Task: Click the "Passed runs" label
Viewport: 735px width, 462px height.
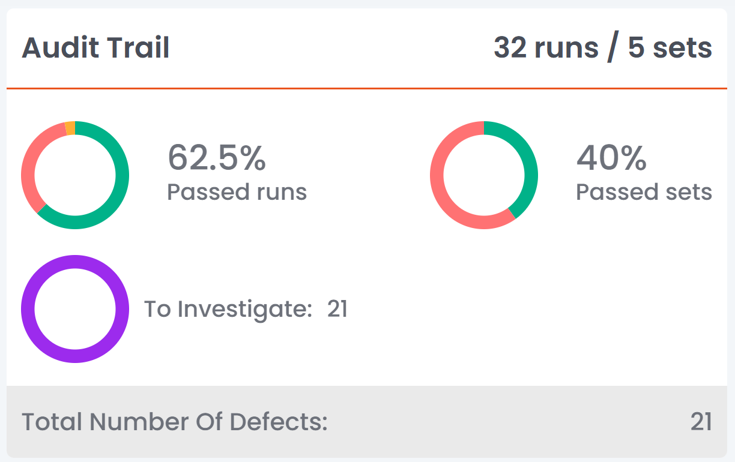Action: [x=237, y=192]
